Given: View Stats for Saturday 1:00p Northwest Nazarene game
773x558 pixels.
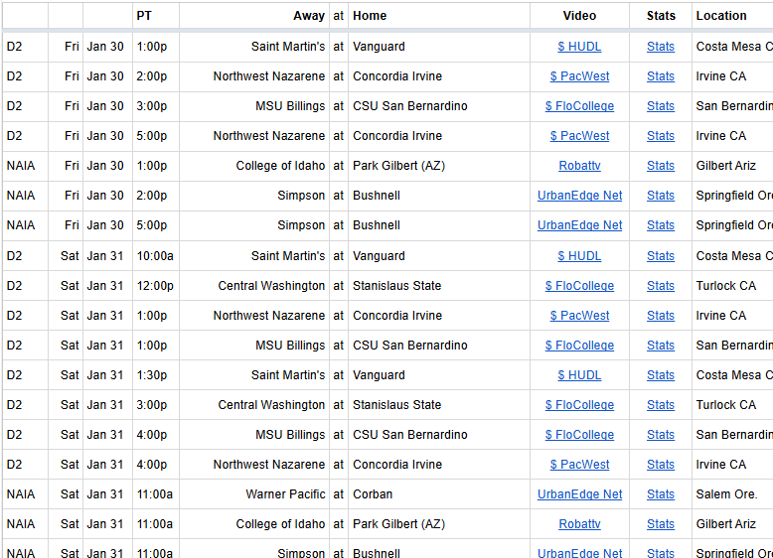Looking at the screenshot, I should point(661,316).
